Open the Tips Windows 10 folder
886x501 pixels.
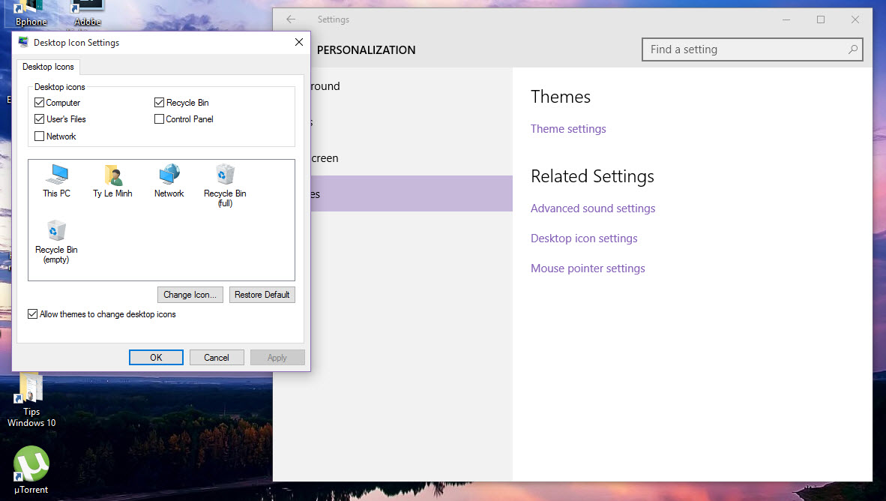[x=30, y=395]
